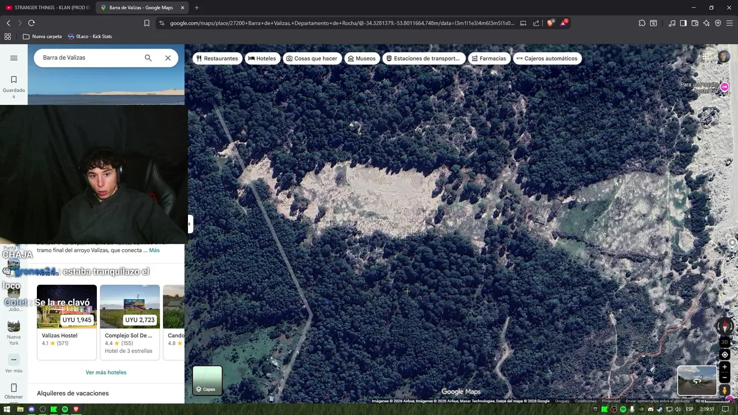Open the Brave main menu
Image resolution: width=738 pixels, height=415 pixels.
[729, 23]
